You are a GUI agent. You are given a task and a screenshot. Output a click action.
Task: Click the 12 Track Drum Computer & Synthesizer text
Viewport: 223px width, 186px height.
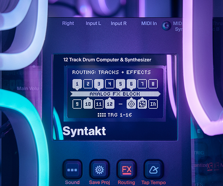click(107, 60)
